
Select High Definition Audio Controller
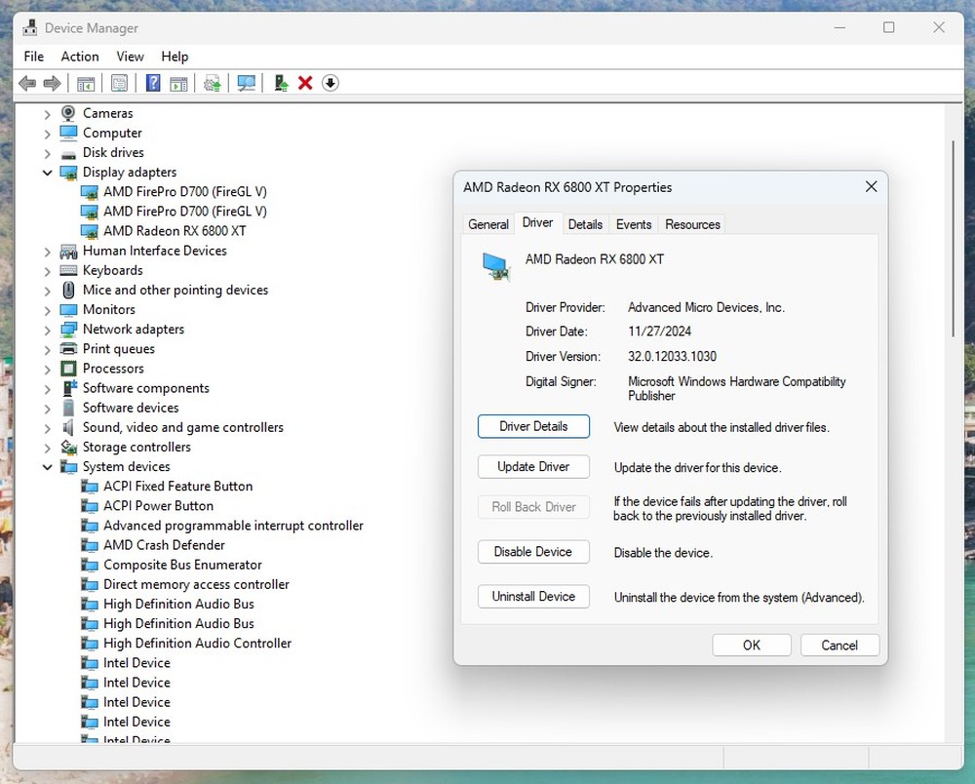pyautogui.click(x=198, y=644)
